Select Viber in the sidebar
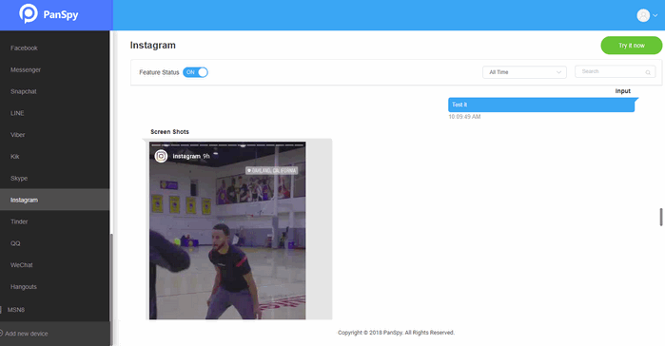Screen dimensions: 665x346 [18, 135]
